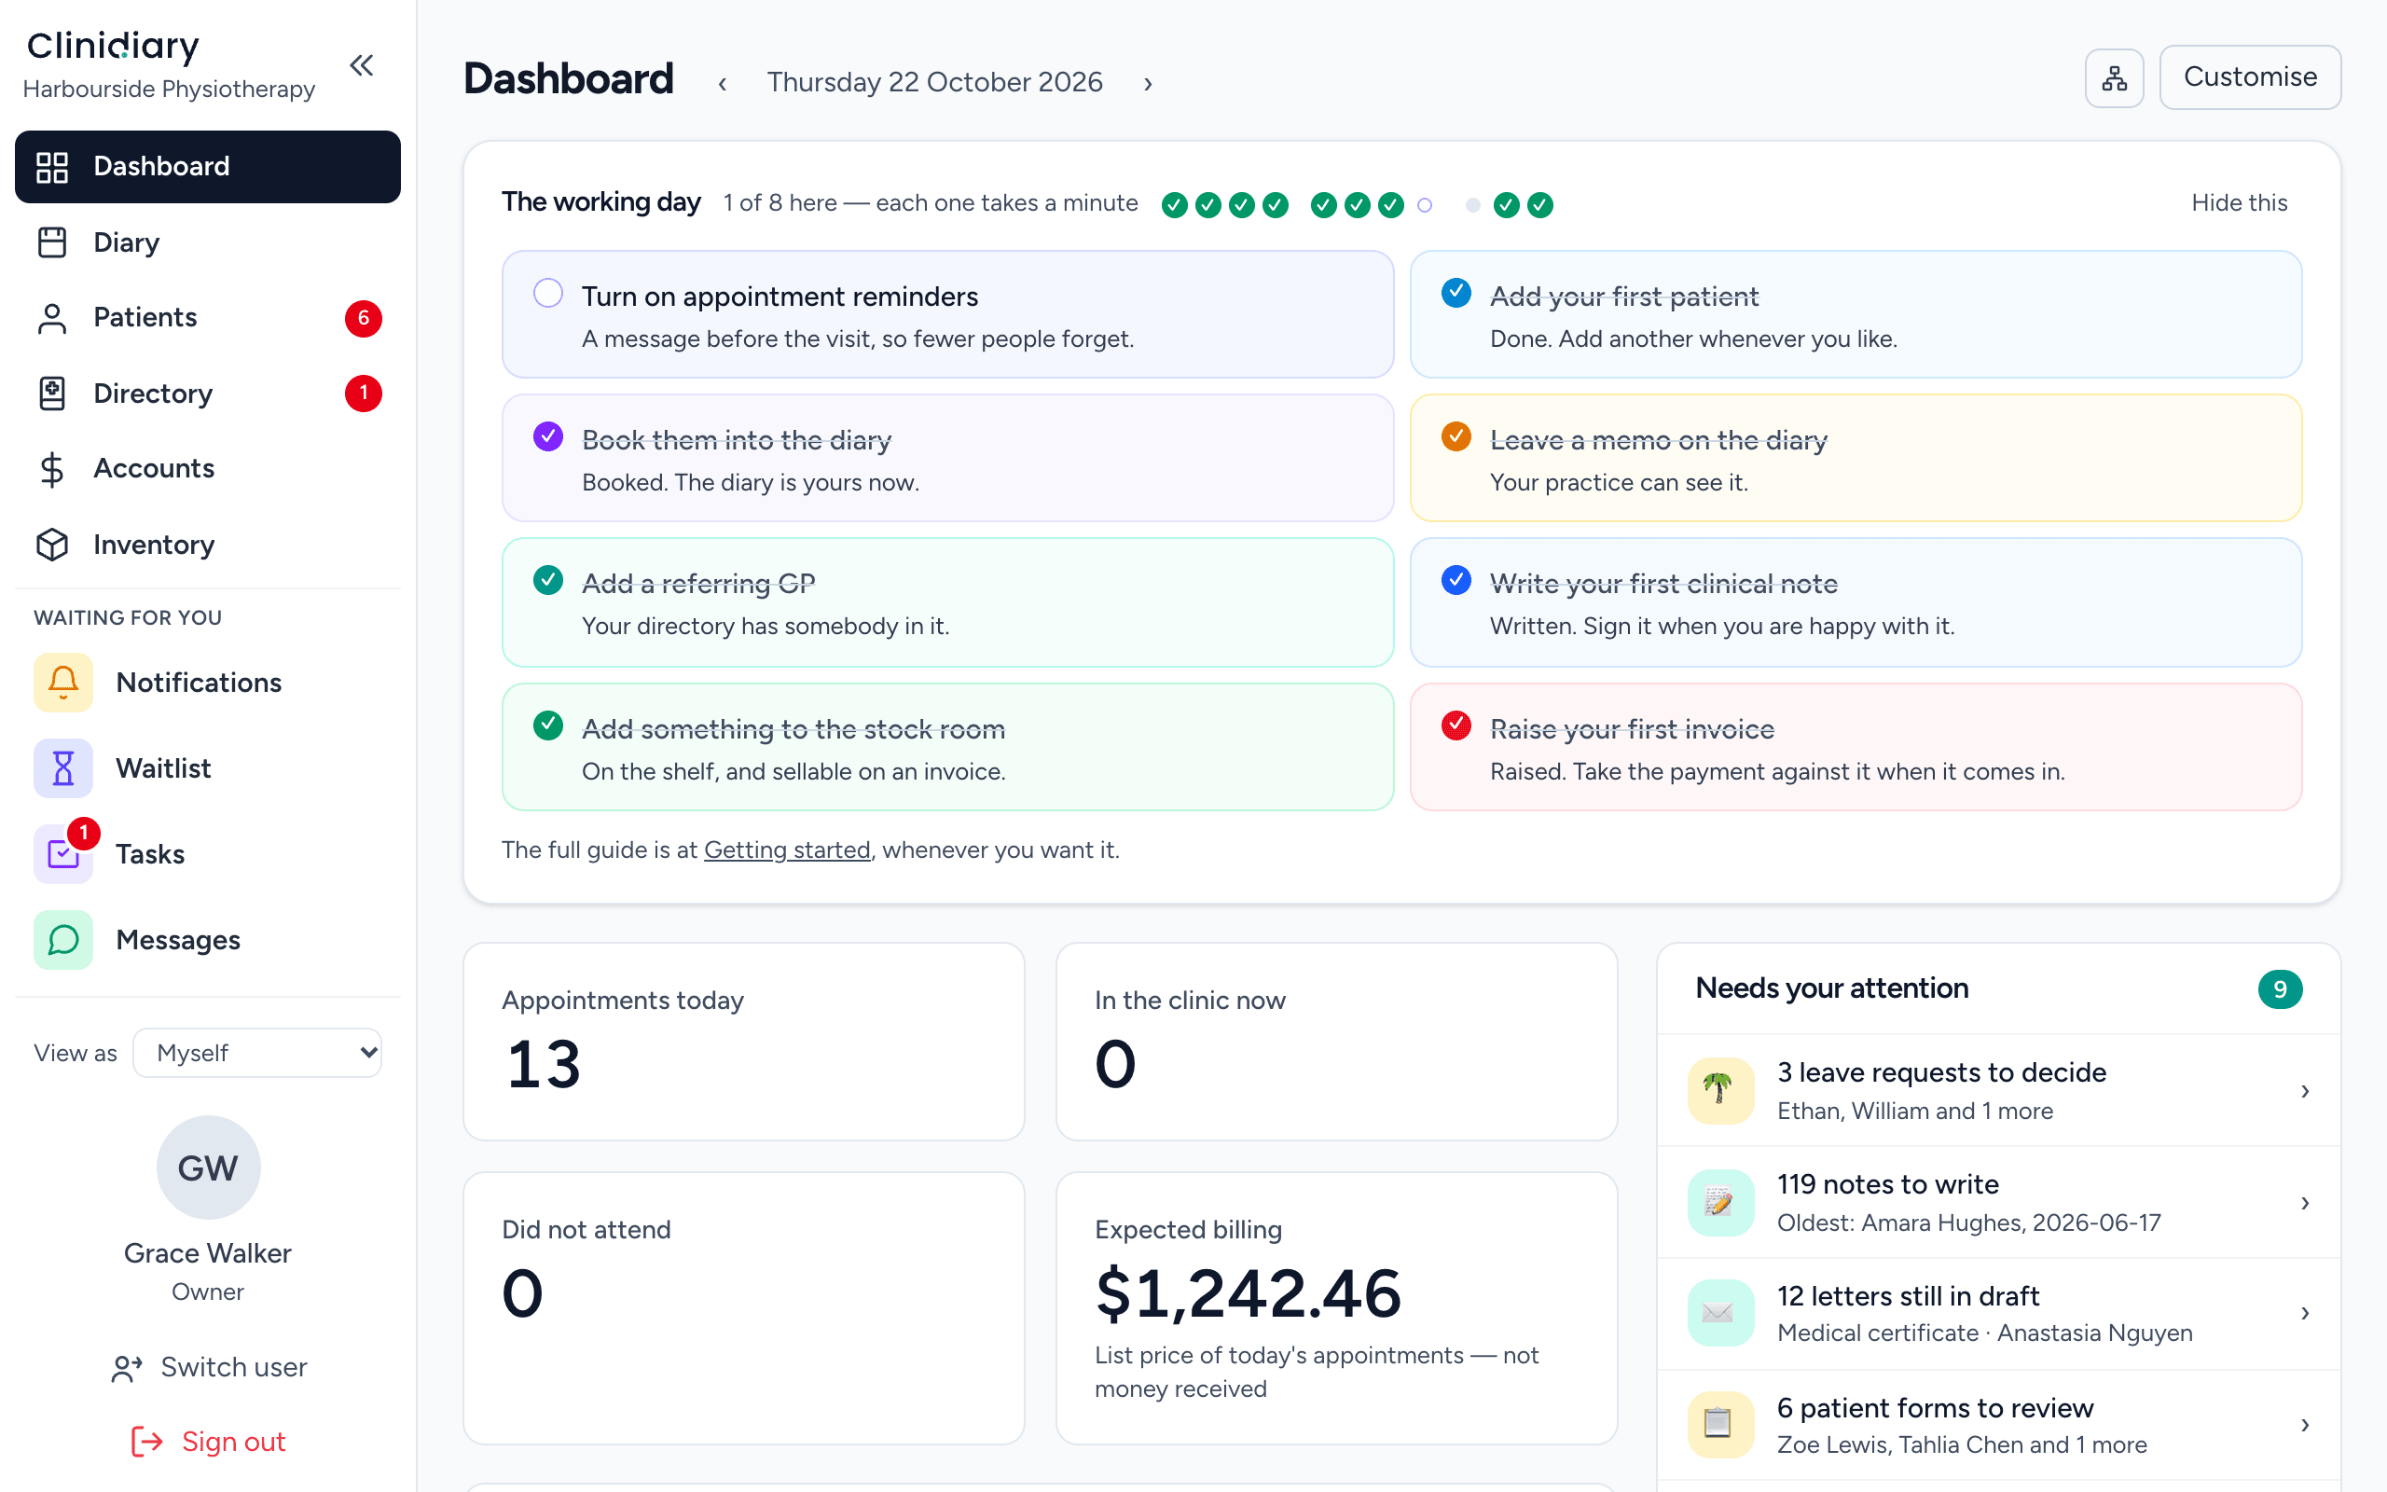This screenshot has height=1492, width=2387.
Task: Click the GW avatar circle
Action: point(208,1167)
